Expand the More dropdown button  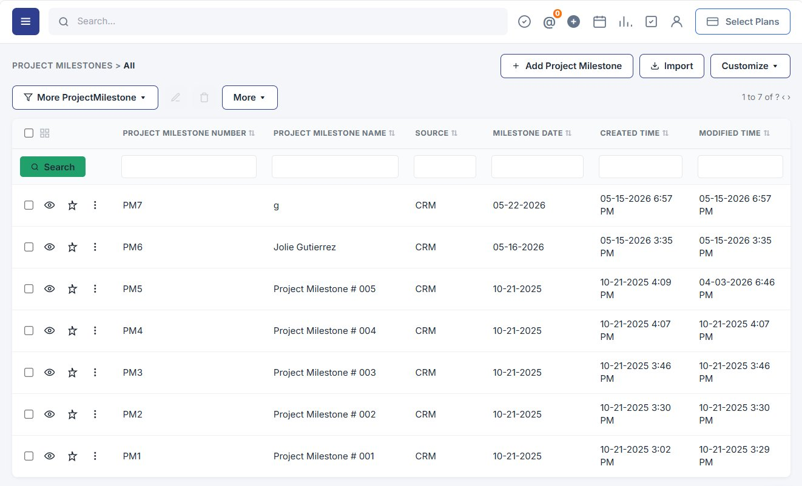(x=250, y=98)
